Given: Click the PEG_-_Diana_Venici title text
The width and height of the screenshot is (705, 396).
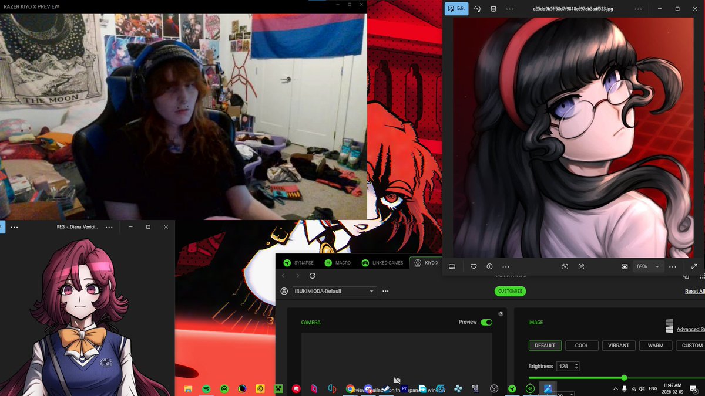Looking at the screenshot, I should click(x=77, y=226).
